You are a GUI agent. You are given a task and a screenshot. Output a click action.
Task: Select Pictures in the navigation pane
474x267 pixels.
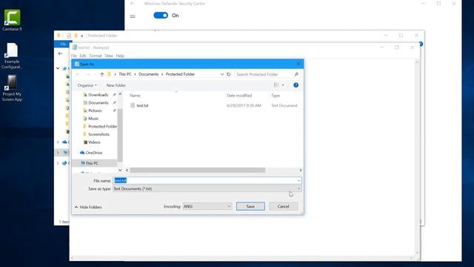click(x=95, y=111)
